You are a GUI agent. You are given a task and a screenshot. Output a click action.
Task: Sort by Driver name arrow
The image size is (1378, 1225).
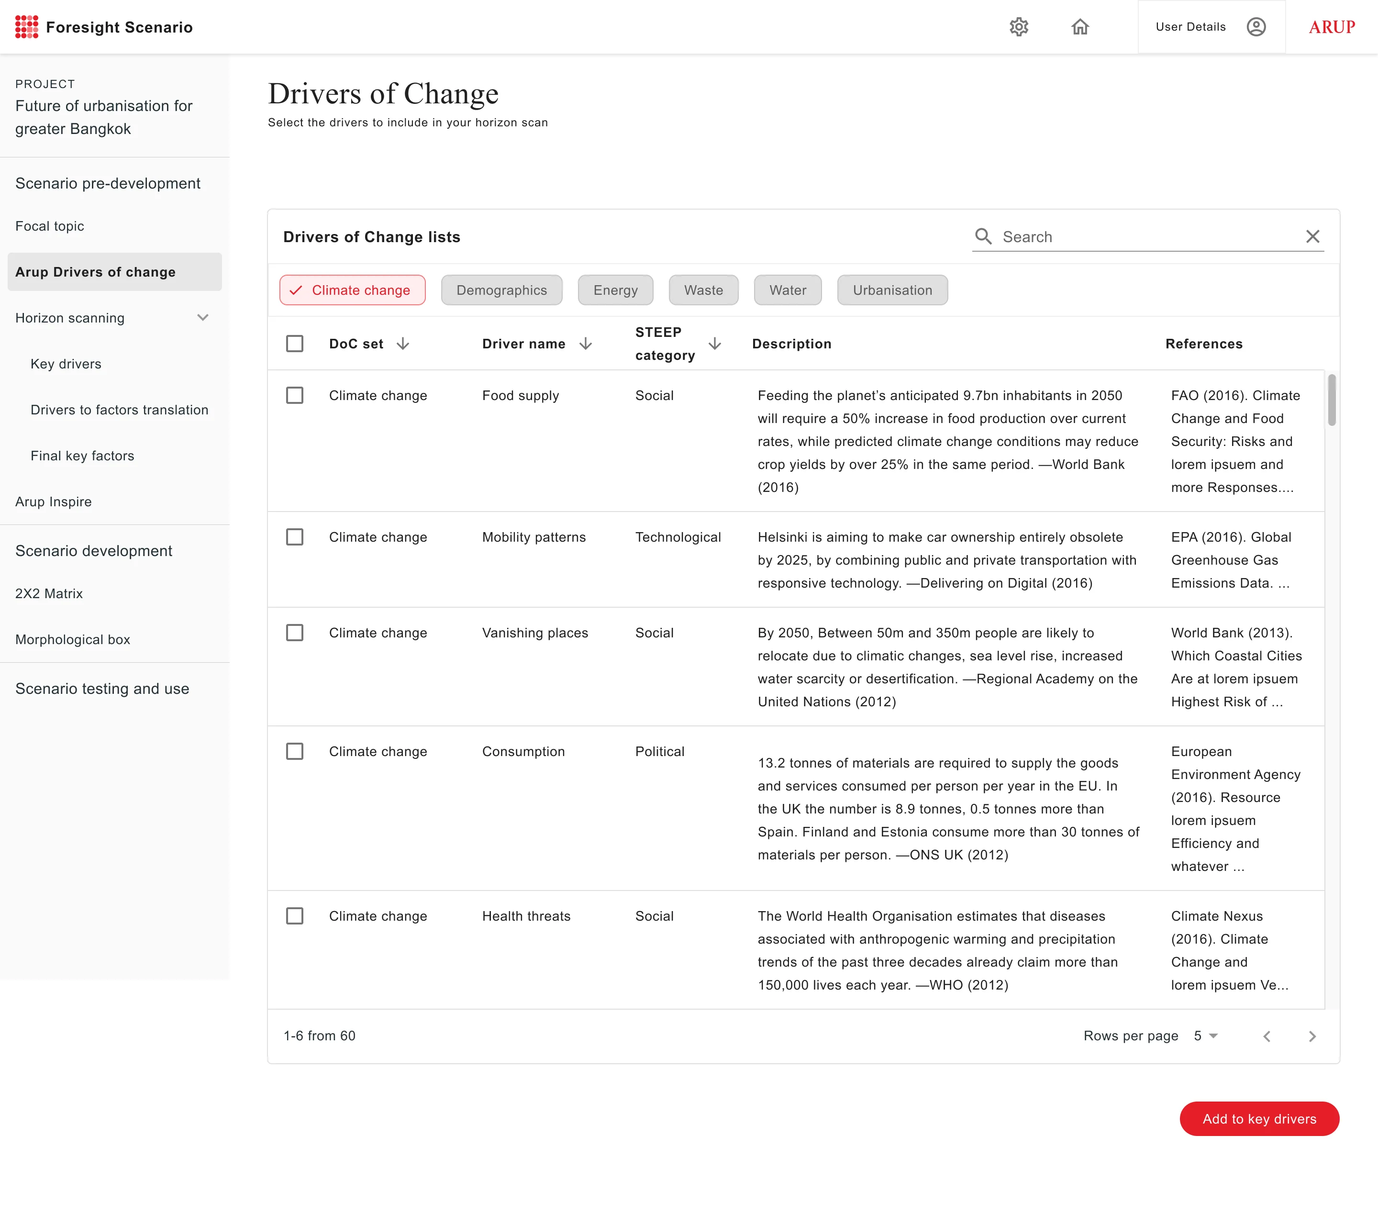tap(585, 344)
